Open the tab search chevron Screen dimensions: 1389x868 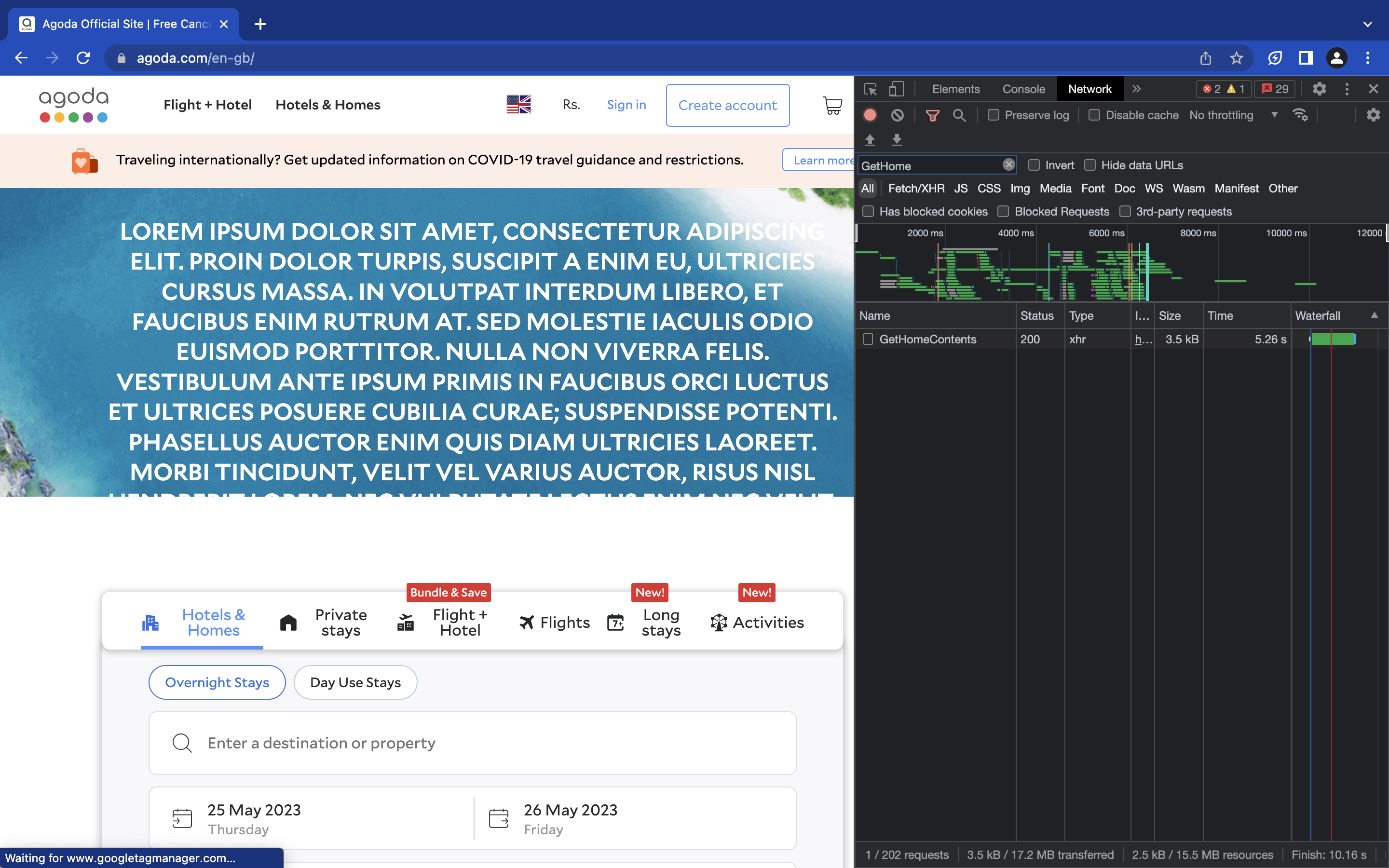[1368, 24]
